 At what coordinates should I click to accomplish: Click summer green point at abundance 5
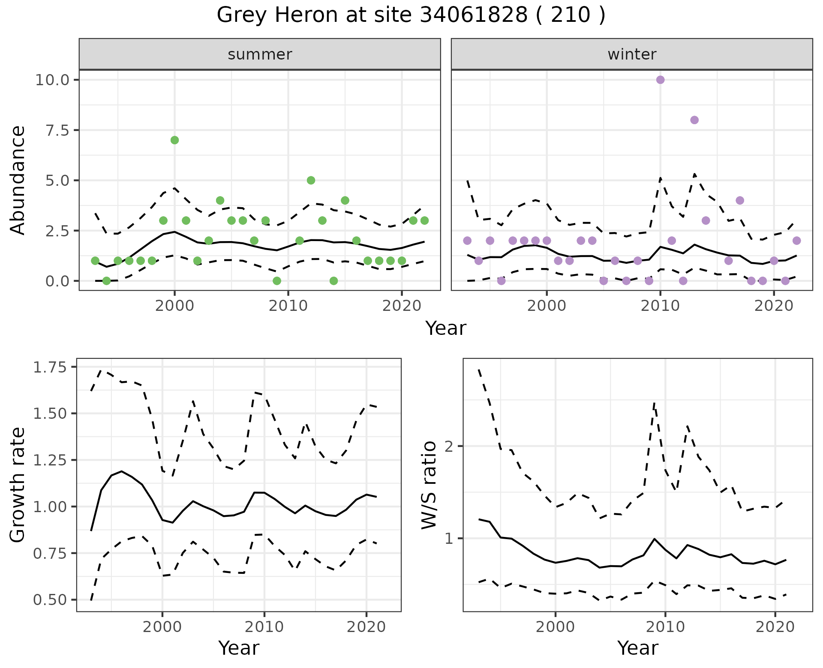[x=311, y=180]
